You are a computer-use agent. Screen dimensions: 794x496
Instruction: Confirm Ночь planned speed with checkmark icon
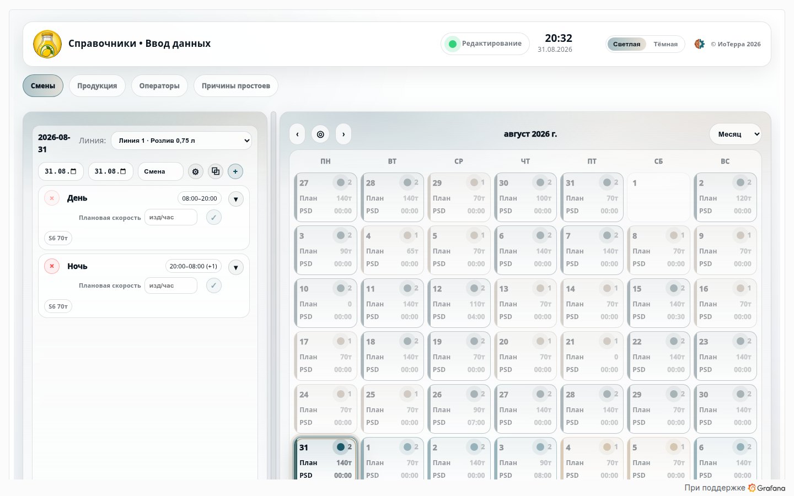214,285
